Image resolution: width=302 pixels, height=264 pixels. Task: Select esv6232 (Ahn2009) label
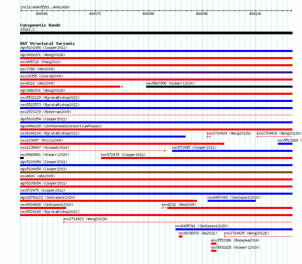click(179, 205)
